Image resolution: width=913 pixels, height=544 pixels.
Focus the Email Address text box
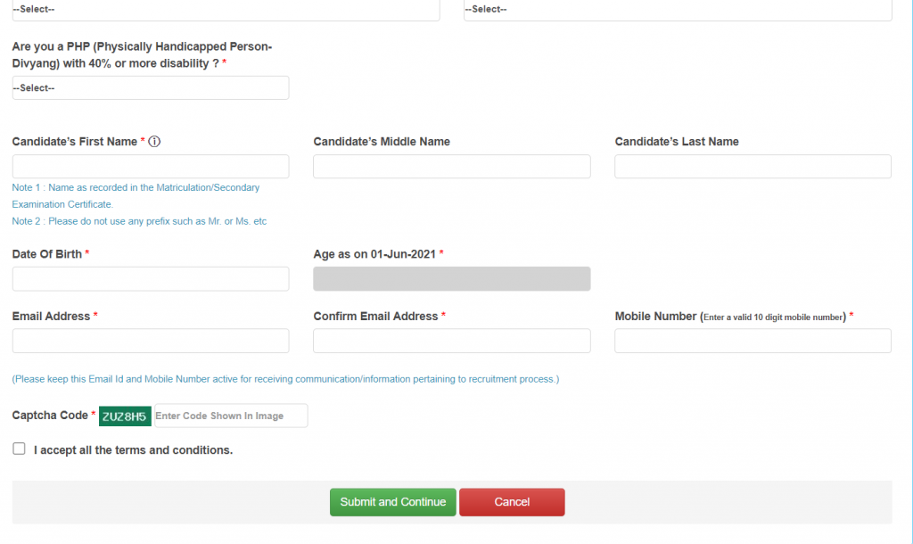click(150, 341)
